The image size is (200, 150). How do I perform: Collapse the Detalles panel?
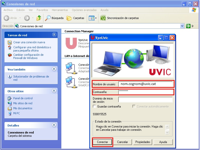(x=54, y=125)
